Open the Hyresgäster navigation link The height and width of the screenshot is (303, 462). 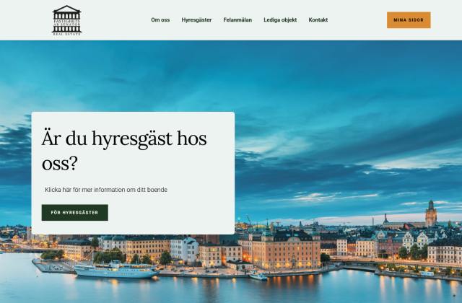(196, 20)
